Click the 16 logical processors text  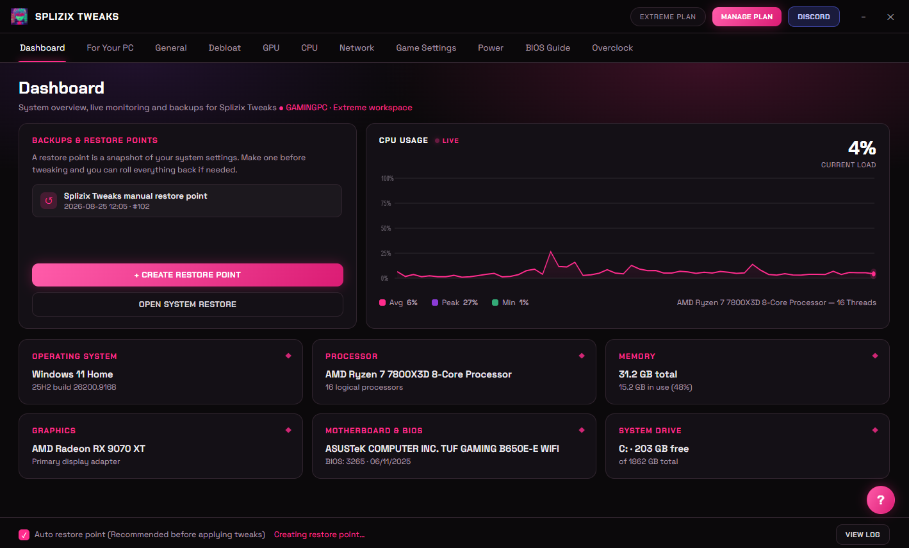point(364,387)
